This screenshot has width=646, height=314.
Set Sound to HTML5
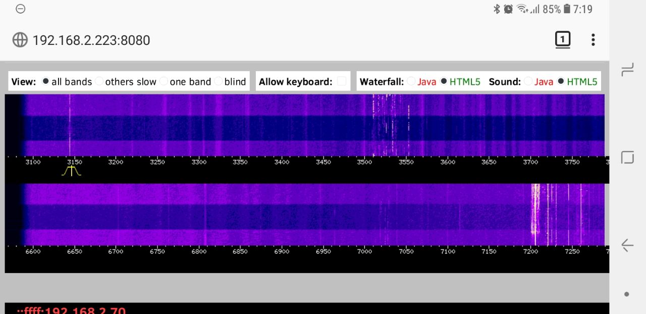point(561,81)
